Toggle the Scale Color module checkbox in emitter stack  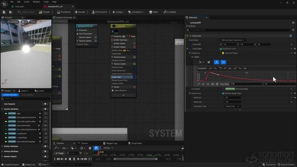[x=134, y=77]
